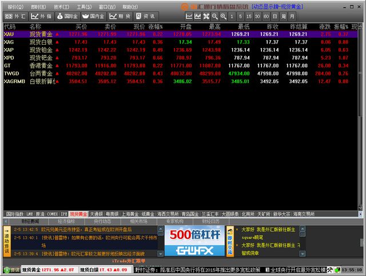366x276 pixels.
Task: Click the 滚动资讯 side label
Action: pyautogui.click(x=7, y=241)
